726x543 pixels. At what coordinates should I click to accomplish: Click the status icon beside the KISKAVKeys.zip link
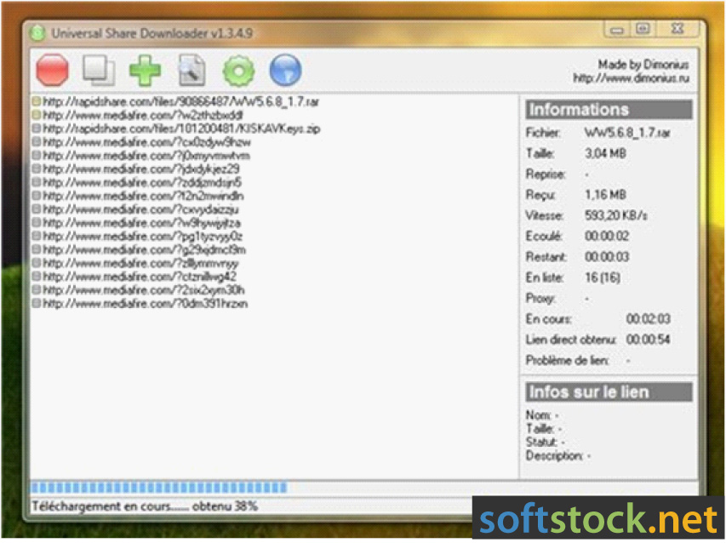tap(36, 129)
